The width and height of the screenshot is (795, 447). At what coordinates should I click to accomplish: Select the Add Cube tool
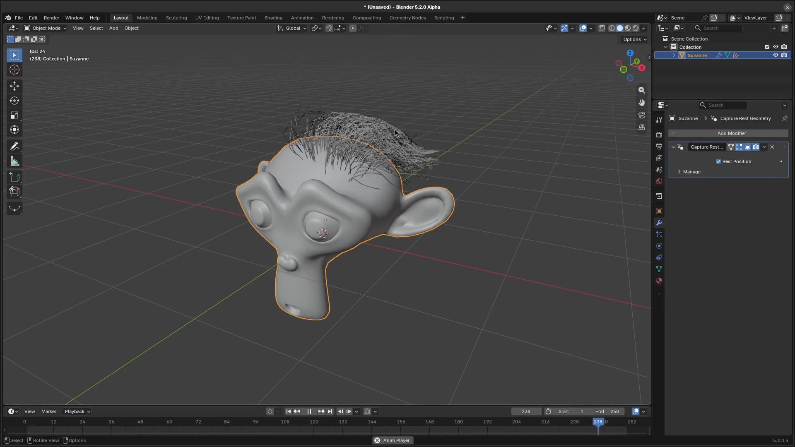pos(14,178)
